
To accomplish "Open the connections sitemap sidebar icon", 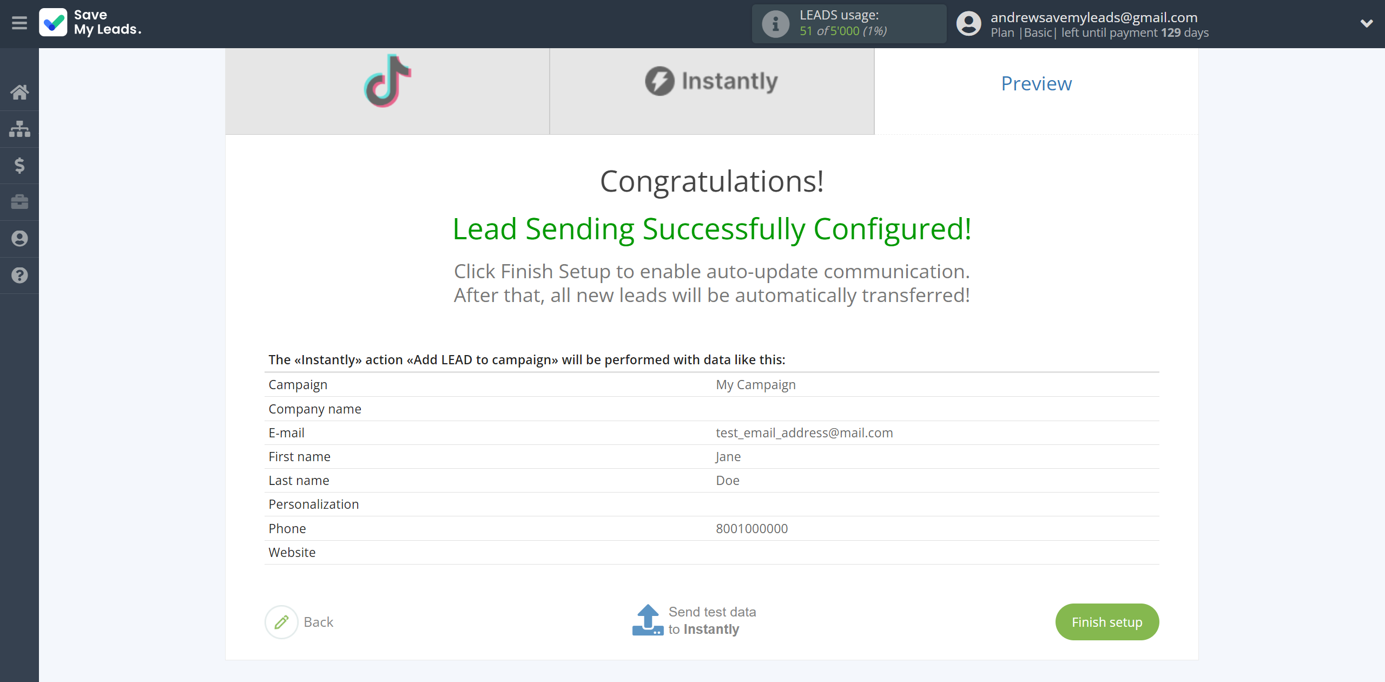I will point(19,129).
